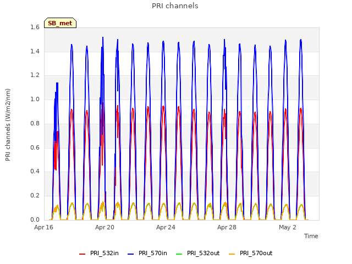Click the y-axis label PRI channels (W/m2/nm)
This screenshot has height=264, width=352.
coord(8,125)
